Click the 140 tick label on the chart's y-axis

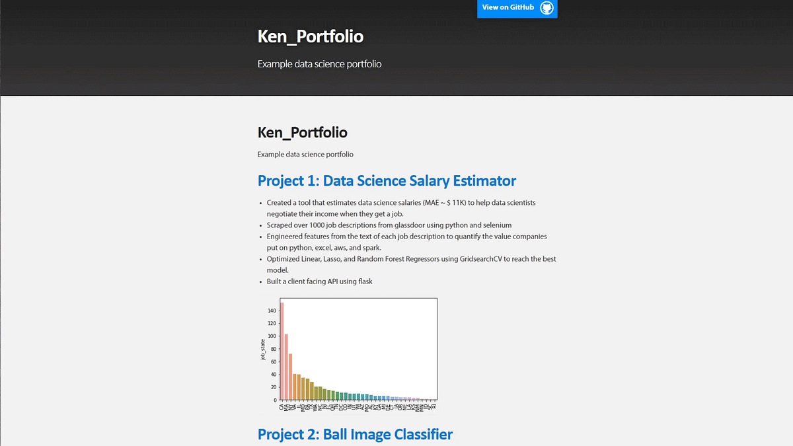pos(272,310)
